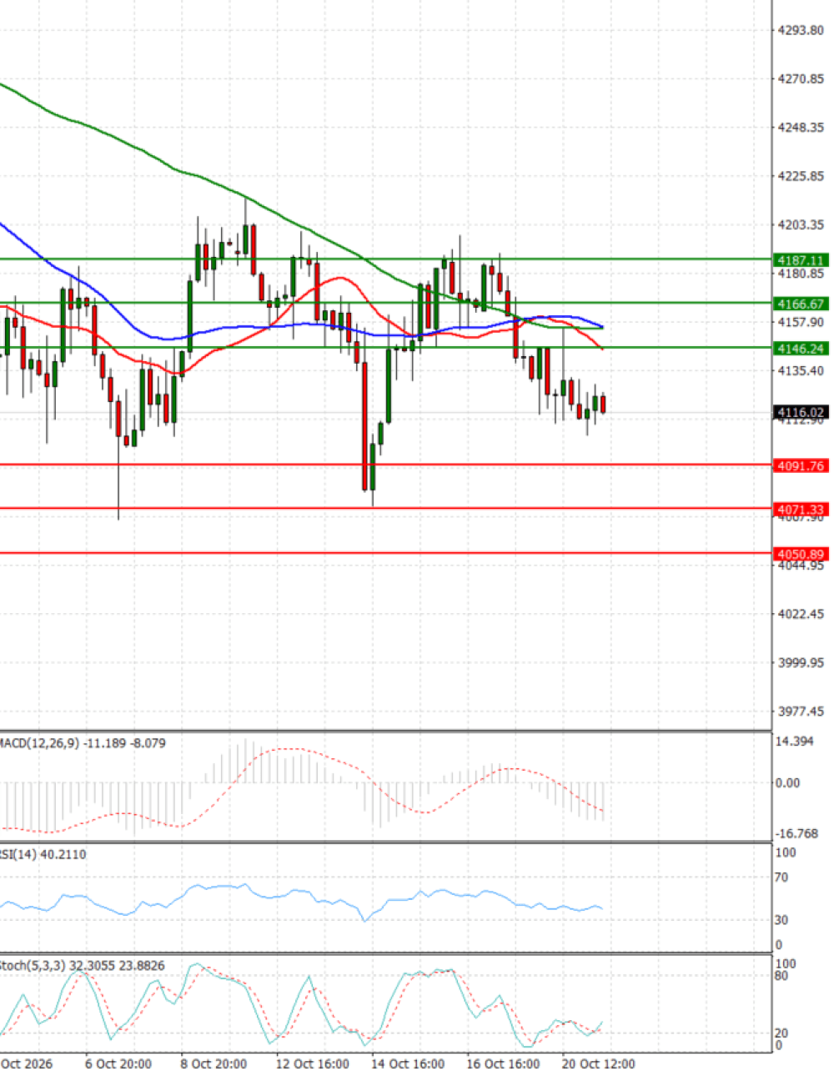
Task: Click the MACD -16.768 scale value
Action: (796, 833)
